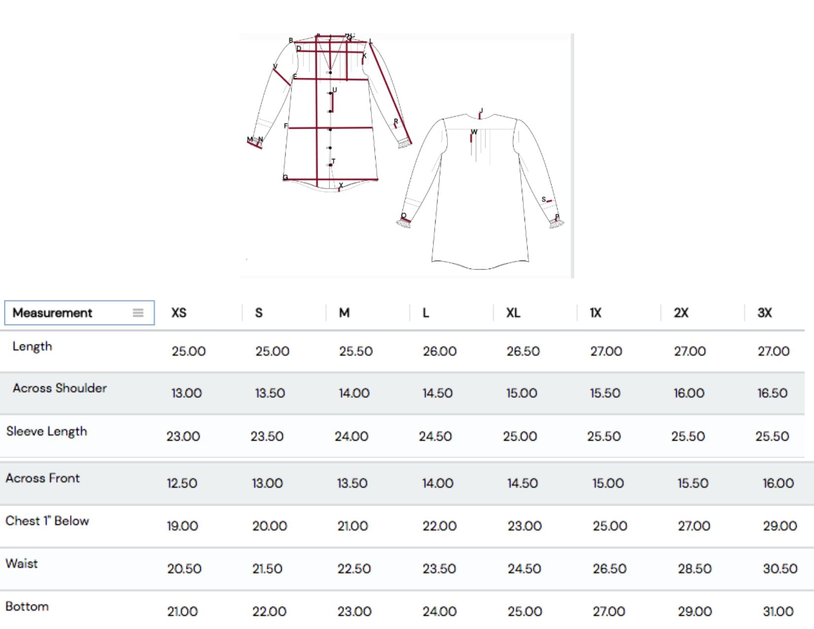Image resolution: width=814 pixels, height=629 pixels.
Task: Click the front view shirt diagram
Action: 330,113
